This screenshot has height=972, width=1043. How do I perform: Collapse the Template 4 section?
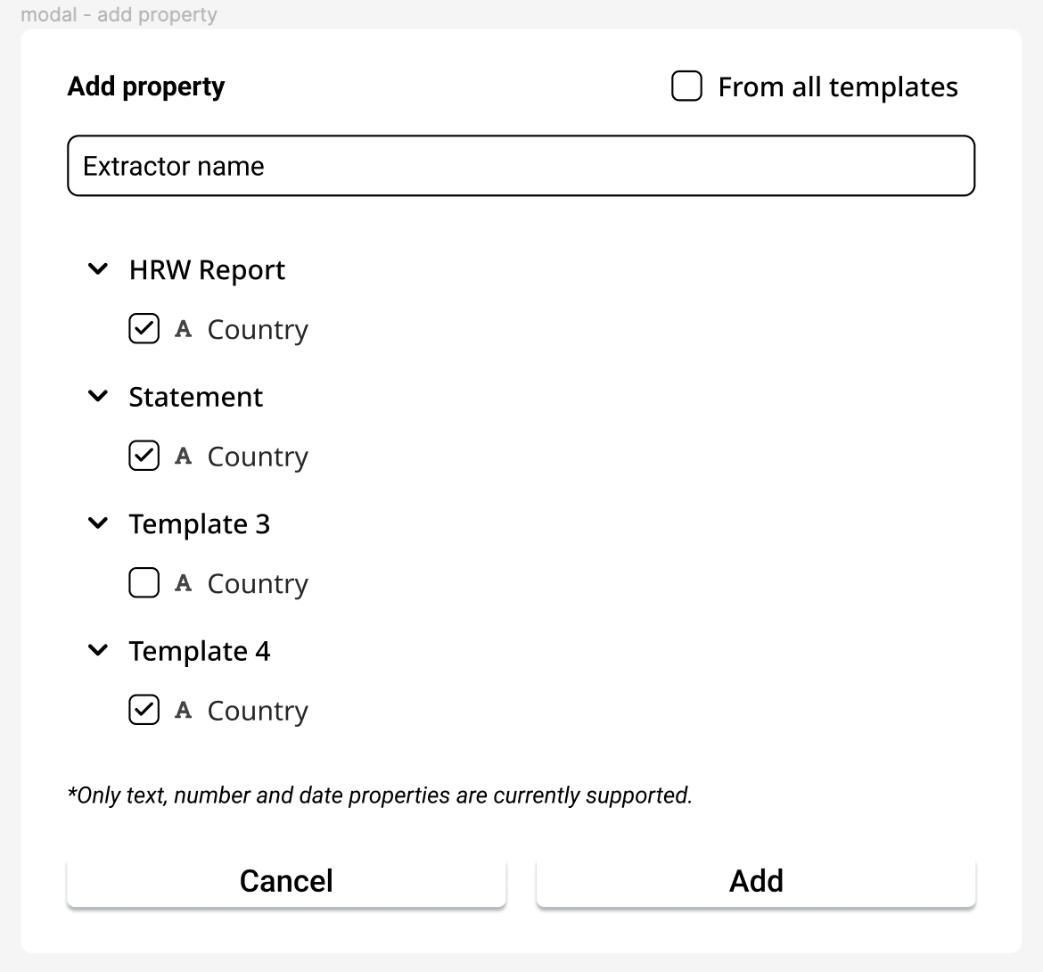[x=98, y=650]
